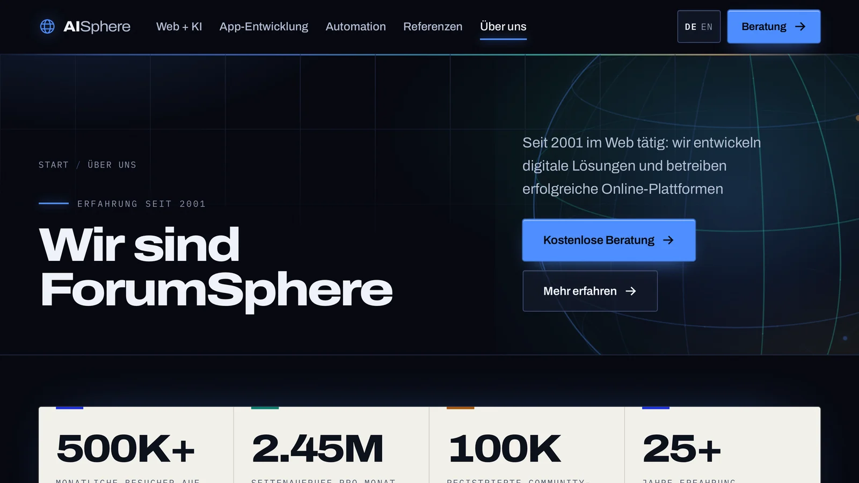Screen dimensions: 859x483
Task: Switch language to EN
Action: click(x=707, y=27)
